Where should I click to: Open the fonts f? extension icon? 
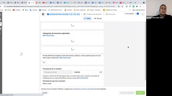point(130,6)
